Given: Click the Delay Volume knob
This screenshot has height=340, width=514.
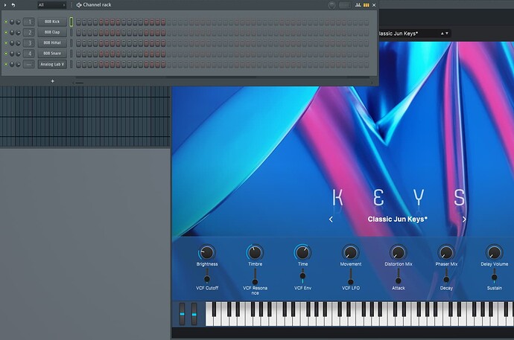Looking at the screenshot, I should (x=494, y=253).
